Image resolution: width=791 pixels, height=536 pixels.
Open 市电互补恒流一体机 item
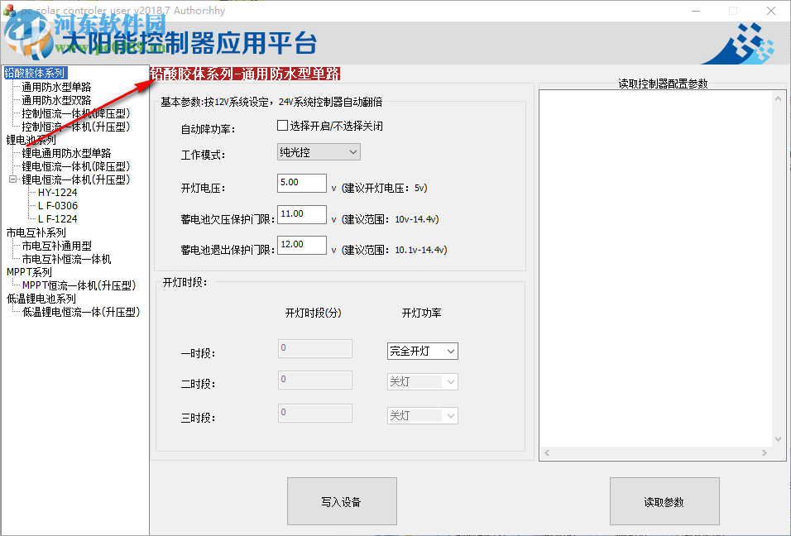66,259
